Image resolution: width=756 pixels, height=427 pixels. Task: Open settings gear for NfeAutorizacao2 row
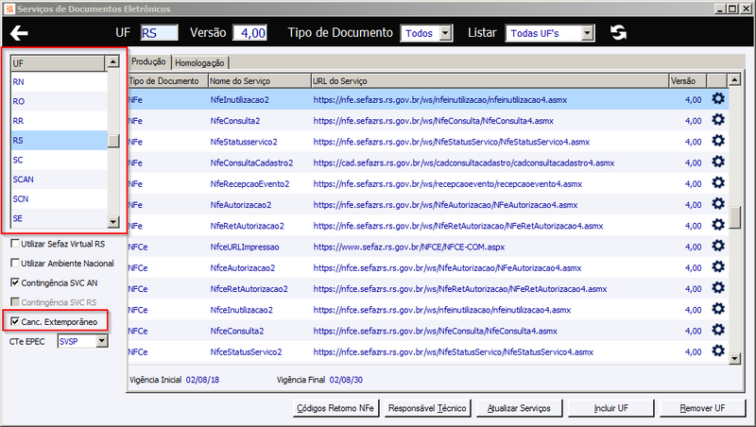pyautogui.click(x=718, y=204)
